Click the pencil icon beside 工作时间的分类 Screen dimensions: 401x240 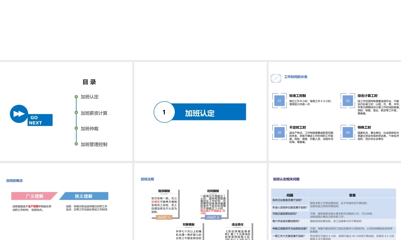coord(275,78)
